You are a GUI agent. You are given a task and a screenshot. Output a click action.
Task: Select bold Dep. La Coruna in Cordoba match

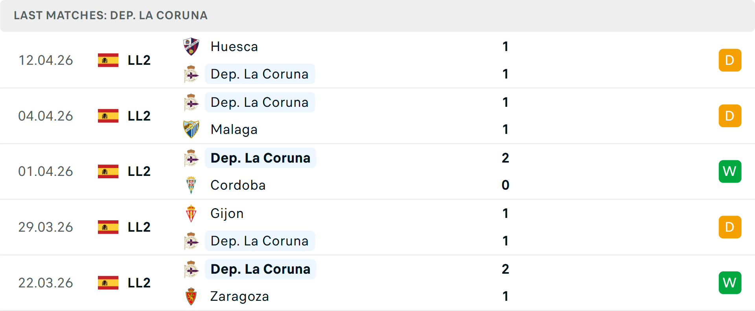(260, 158)
